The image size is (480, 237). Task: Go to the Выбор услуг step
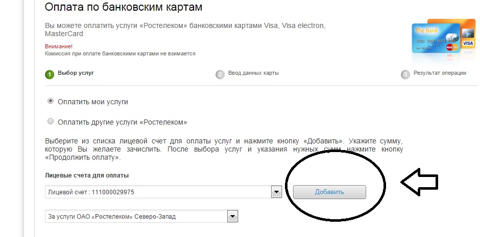pyautogui.click(x=76, y=73)
